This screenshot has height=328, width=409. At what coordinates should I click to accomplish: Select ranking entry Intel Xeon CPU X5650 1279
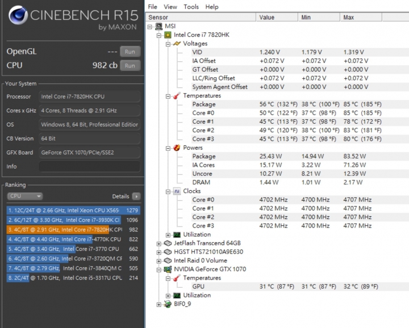point(73,210)
